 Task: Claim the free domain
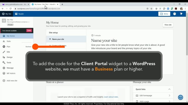(x=29, y=31)
